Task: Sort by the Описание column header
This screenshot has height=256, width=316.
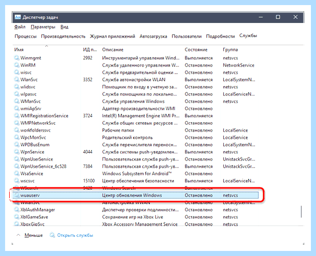Action: pyautogui.click(x=113, y=50)
